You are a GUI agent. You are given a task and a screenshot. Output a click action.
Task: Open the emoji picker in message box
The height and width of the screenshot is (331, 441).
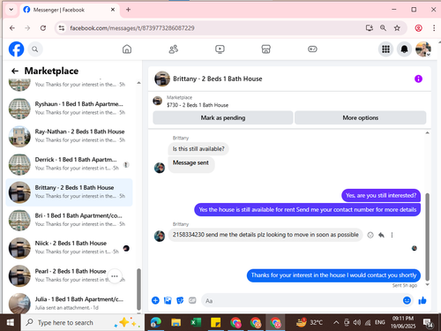[x=407, y=300]
